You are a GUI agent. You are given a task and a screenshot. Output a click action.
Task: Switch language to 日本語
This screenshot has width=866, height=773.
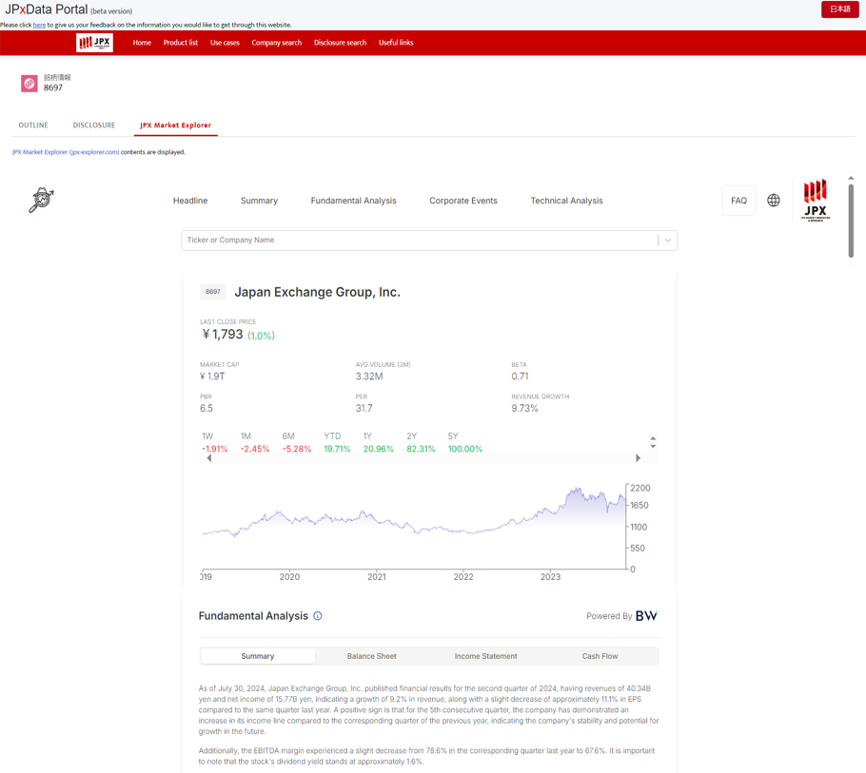(x=840, y=10)
